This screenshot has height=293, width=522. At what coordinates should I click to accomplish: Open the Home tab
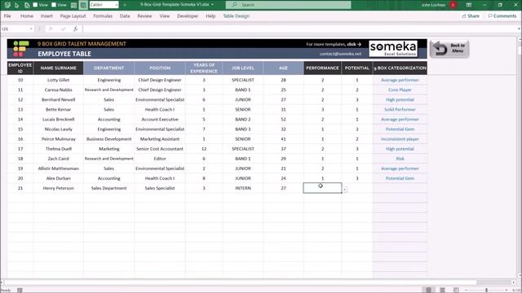tap(27, 16)
